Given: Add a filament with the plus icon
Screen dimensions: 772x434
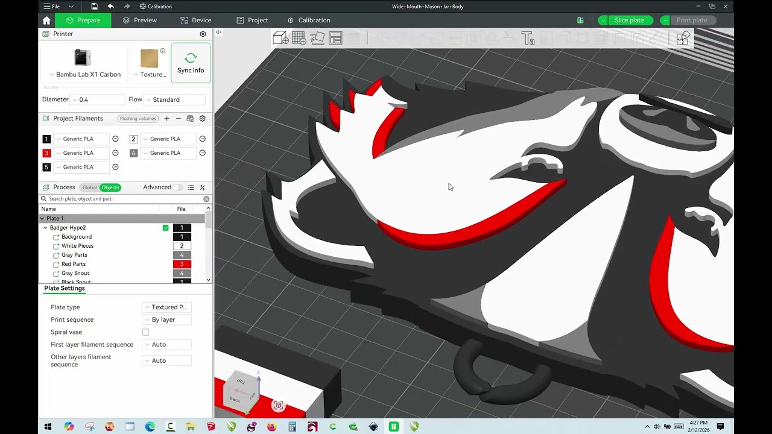Looking at the screenshot, I should pyautogui.click(x=167, y=119).
